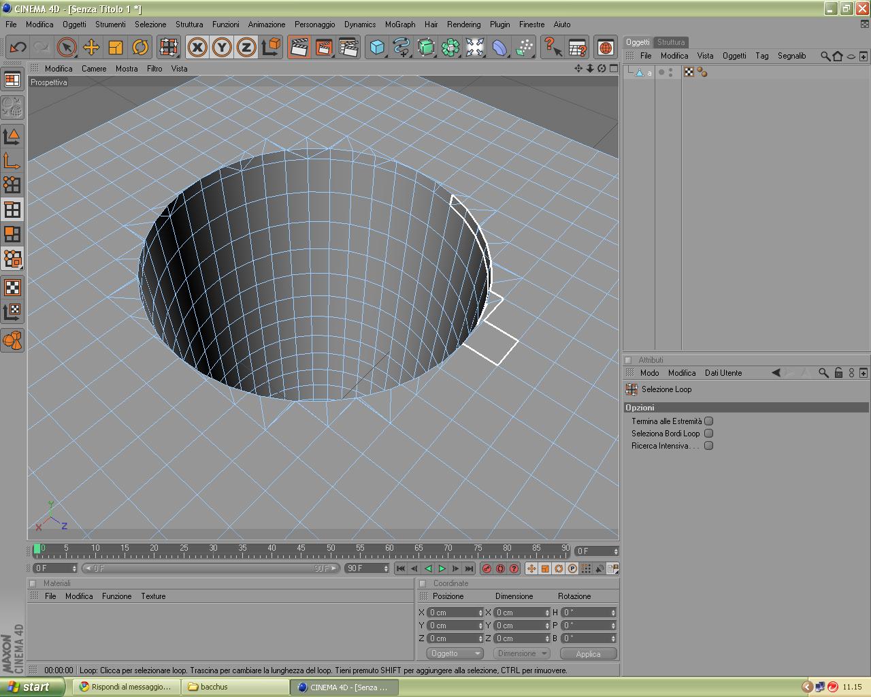The width and height of the screenshot is (871, 697).
Task: Add a Cube primitive object
Action: [x=377, y=47]
